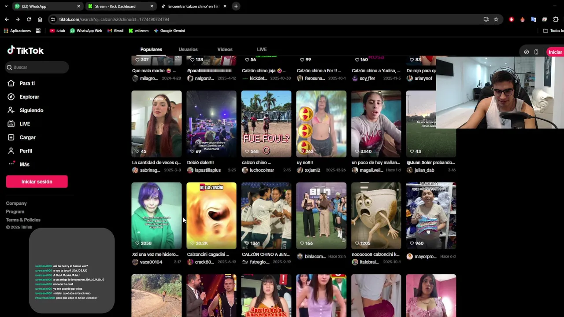Open the milemm bookmark
Viewport: 564px width, 317px height.
(x=138, y=31)
